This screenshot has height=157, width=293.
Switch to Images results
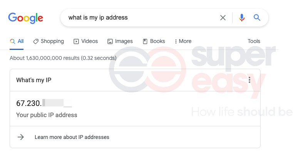tap(120, 41)
